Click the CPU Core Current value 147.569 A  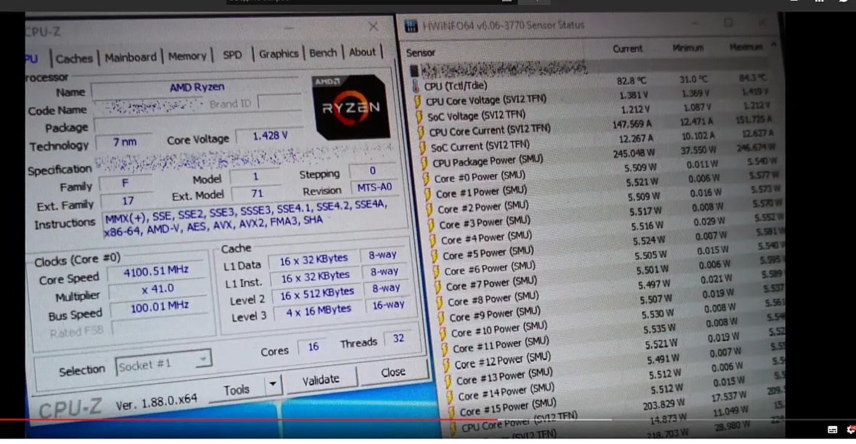point(632,124)
